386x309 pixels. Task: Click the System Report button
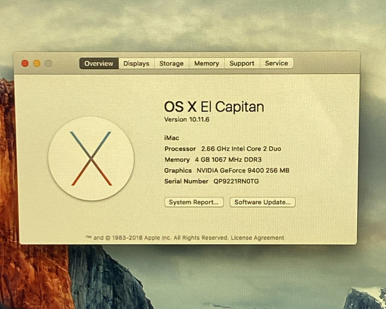pos(194,202)
